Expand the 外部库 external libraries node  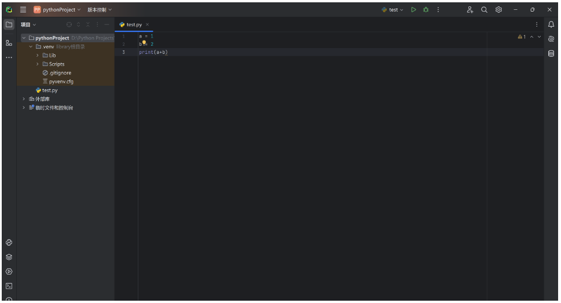pos(24,99)
